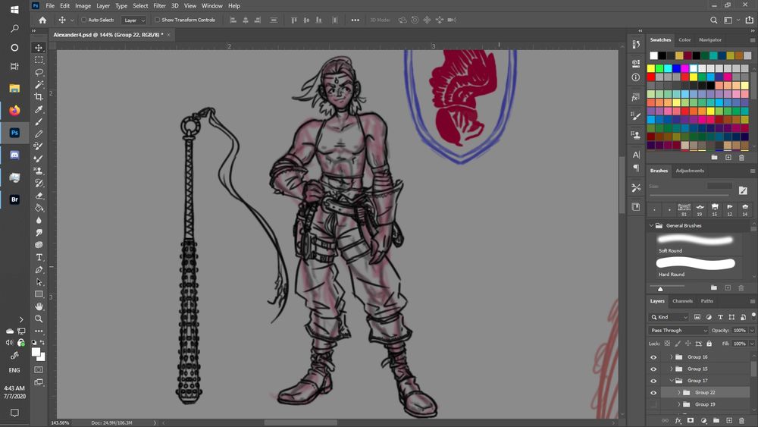Hide the Group 16 layer group
This screenshot has height=427, width=758.
click(x=653, y=357)
